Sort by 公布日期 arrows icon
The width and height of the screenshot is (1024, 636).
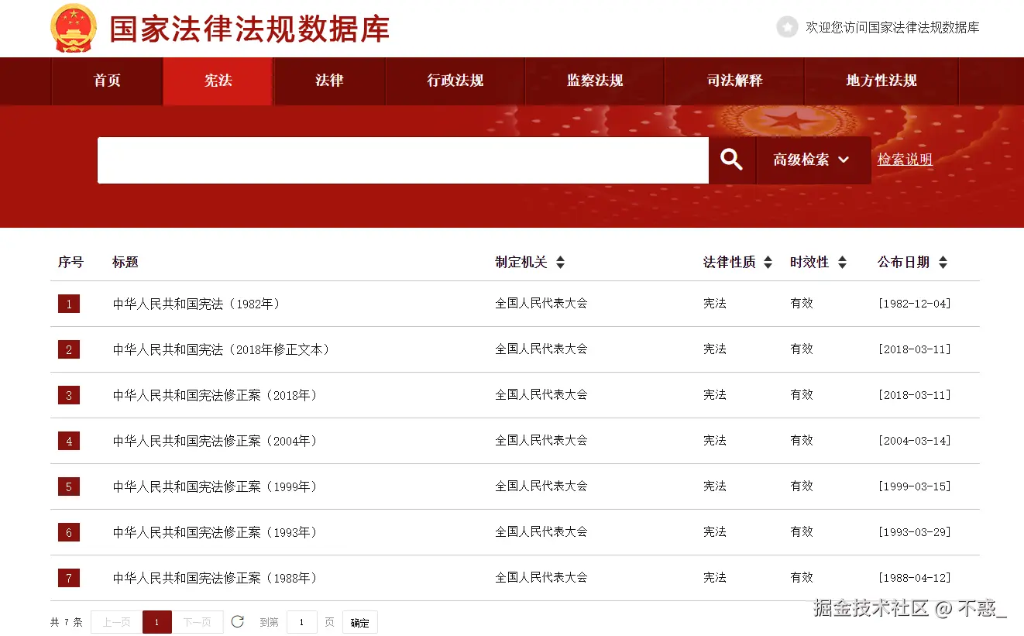coord(943,263)
